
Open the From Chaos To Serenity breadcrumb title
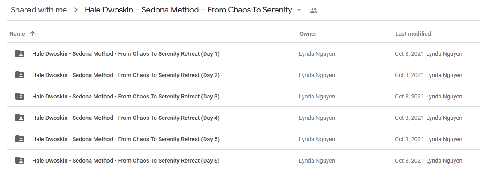tap(188, 10)
